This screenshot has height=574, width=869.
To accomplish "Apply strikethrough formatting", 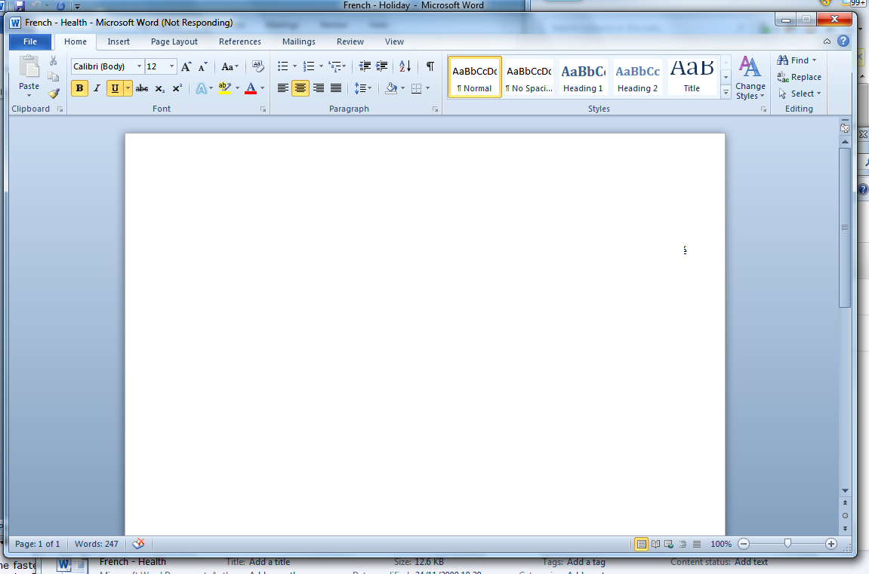I will coord(142,88).
